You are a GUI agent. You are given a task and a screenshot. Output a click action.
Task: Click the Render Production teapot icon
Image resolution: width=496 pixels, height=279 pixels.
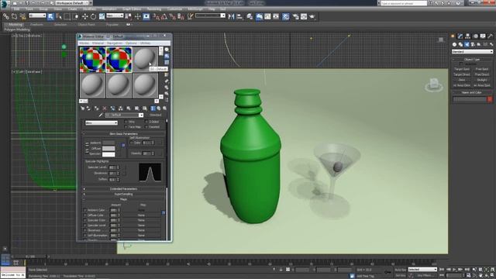point(312,16)
